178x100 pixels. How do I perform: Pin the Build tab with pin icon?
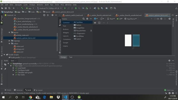(5, 69)
